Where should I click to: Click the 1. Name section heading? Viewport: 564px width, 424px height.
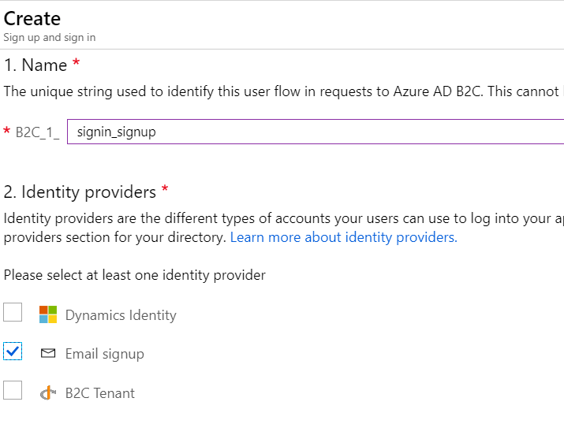[x=35, y=65]
